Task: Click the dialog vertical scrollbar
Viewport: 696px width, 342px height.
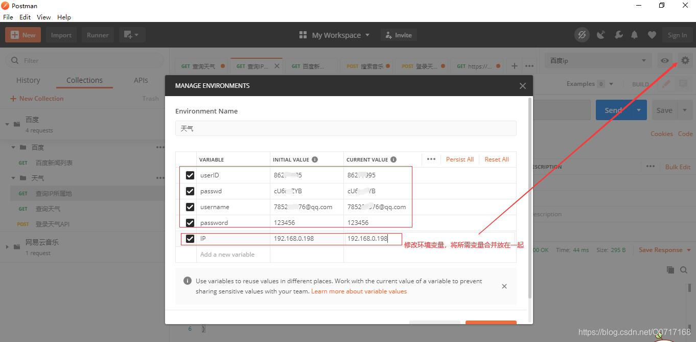Action: point(529,198)
